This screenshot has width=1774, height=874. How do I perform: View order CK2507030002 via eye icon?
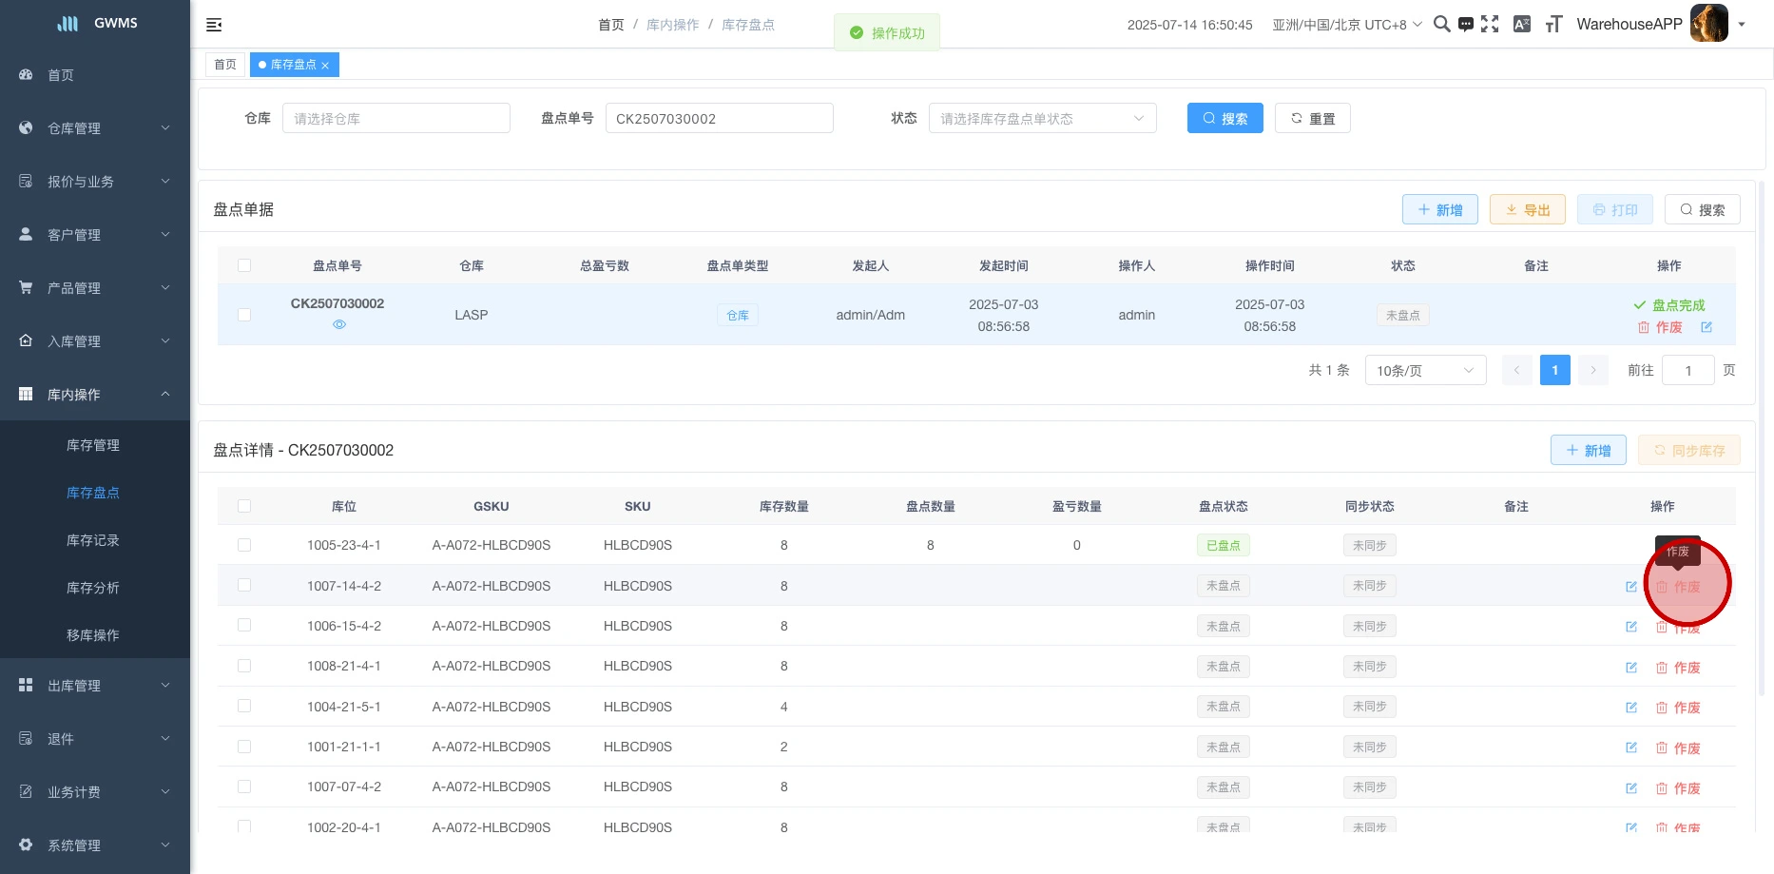click(x=339, y=324)
